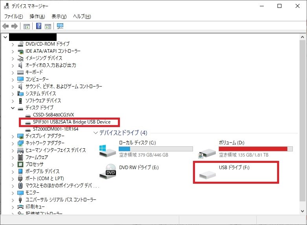
Task: Click the ボリューム (D:) label
Action: (232, 143)
